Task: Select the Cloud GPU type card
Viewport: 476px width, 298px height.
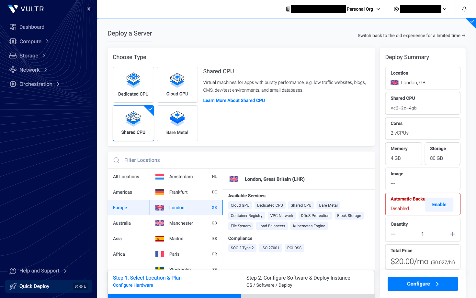Action: [x=177, y=85]
